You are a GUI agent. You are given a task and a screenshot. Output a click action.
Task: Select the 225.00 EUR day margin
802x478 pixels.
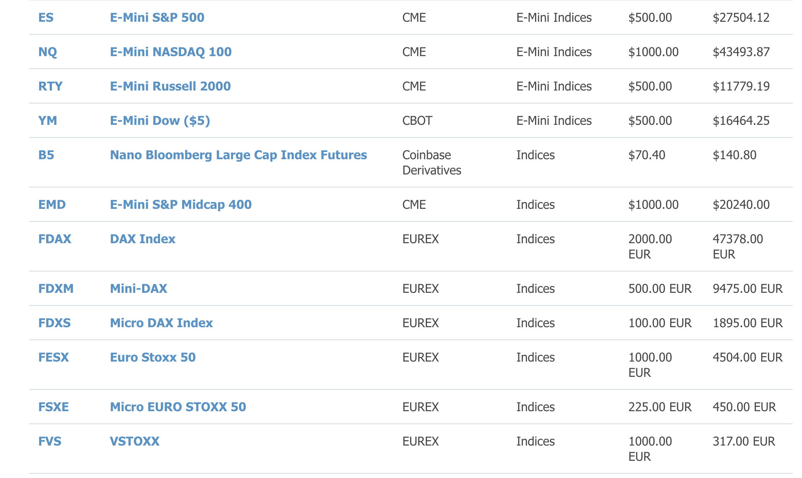click(660, 407)
